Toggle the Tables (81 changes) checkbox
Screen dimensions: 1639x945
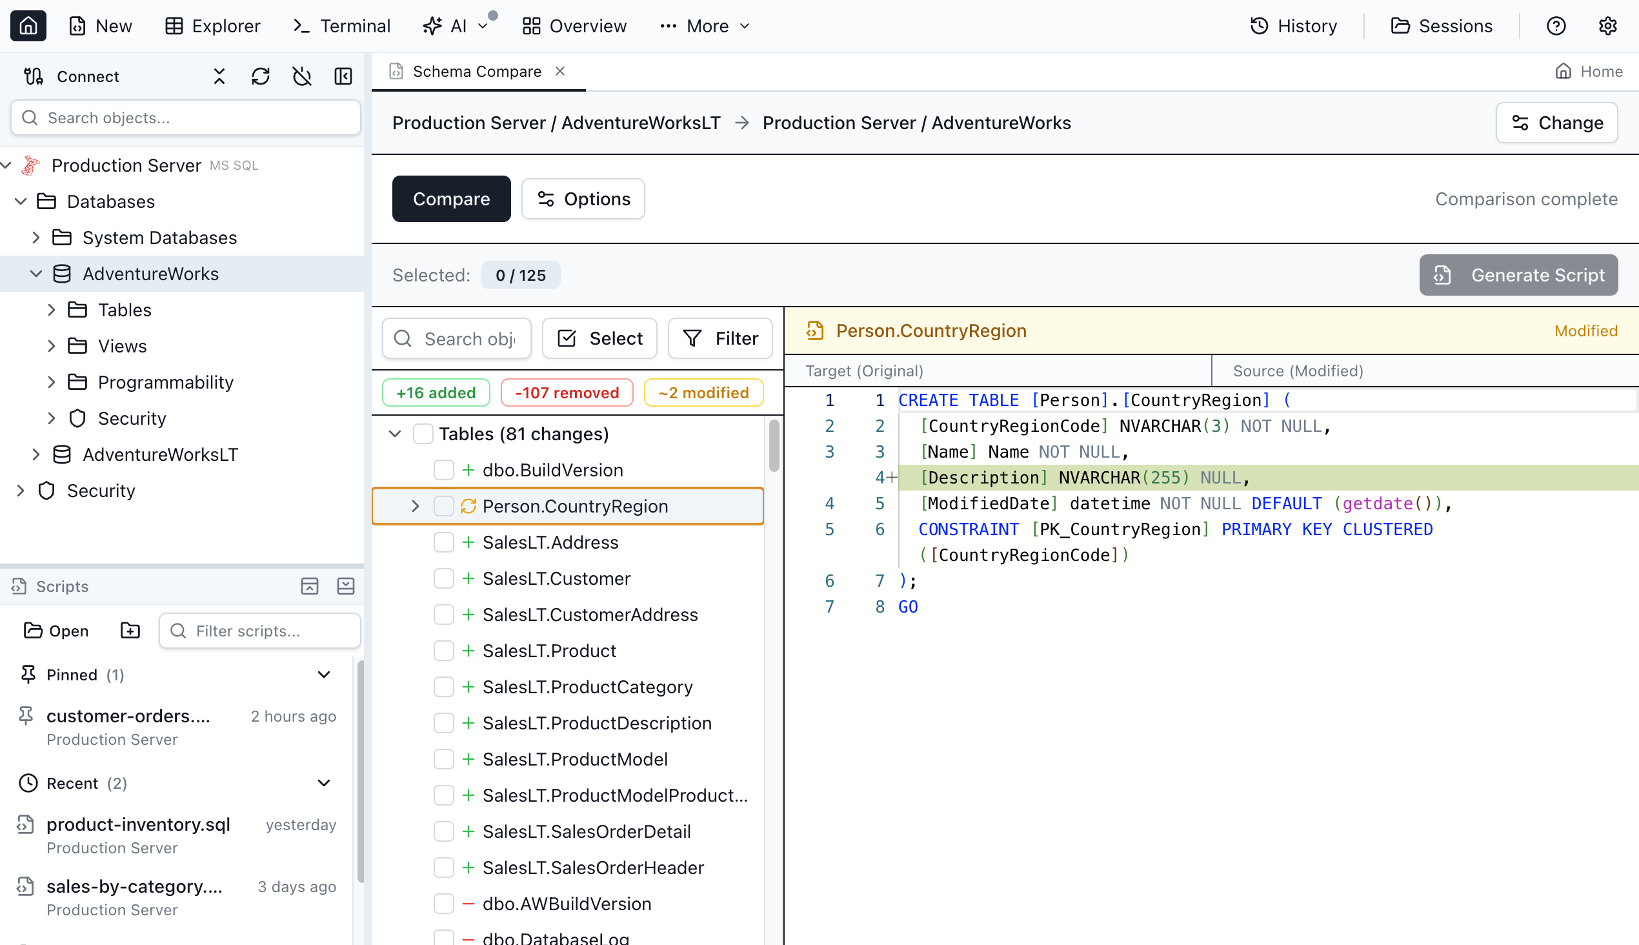click(423, 434)
